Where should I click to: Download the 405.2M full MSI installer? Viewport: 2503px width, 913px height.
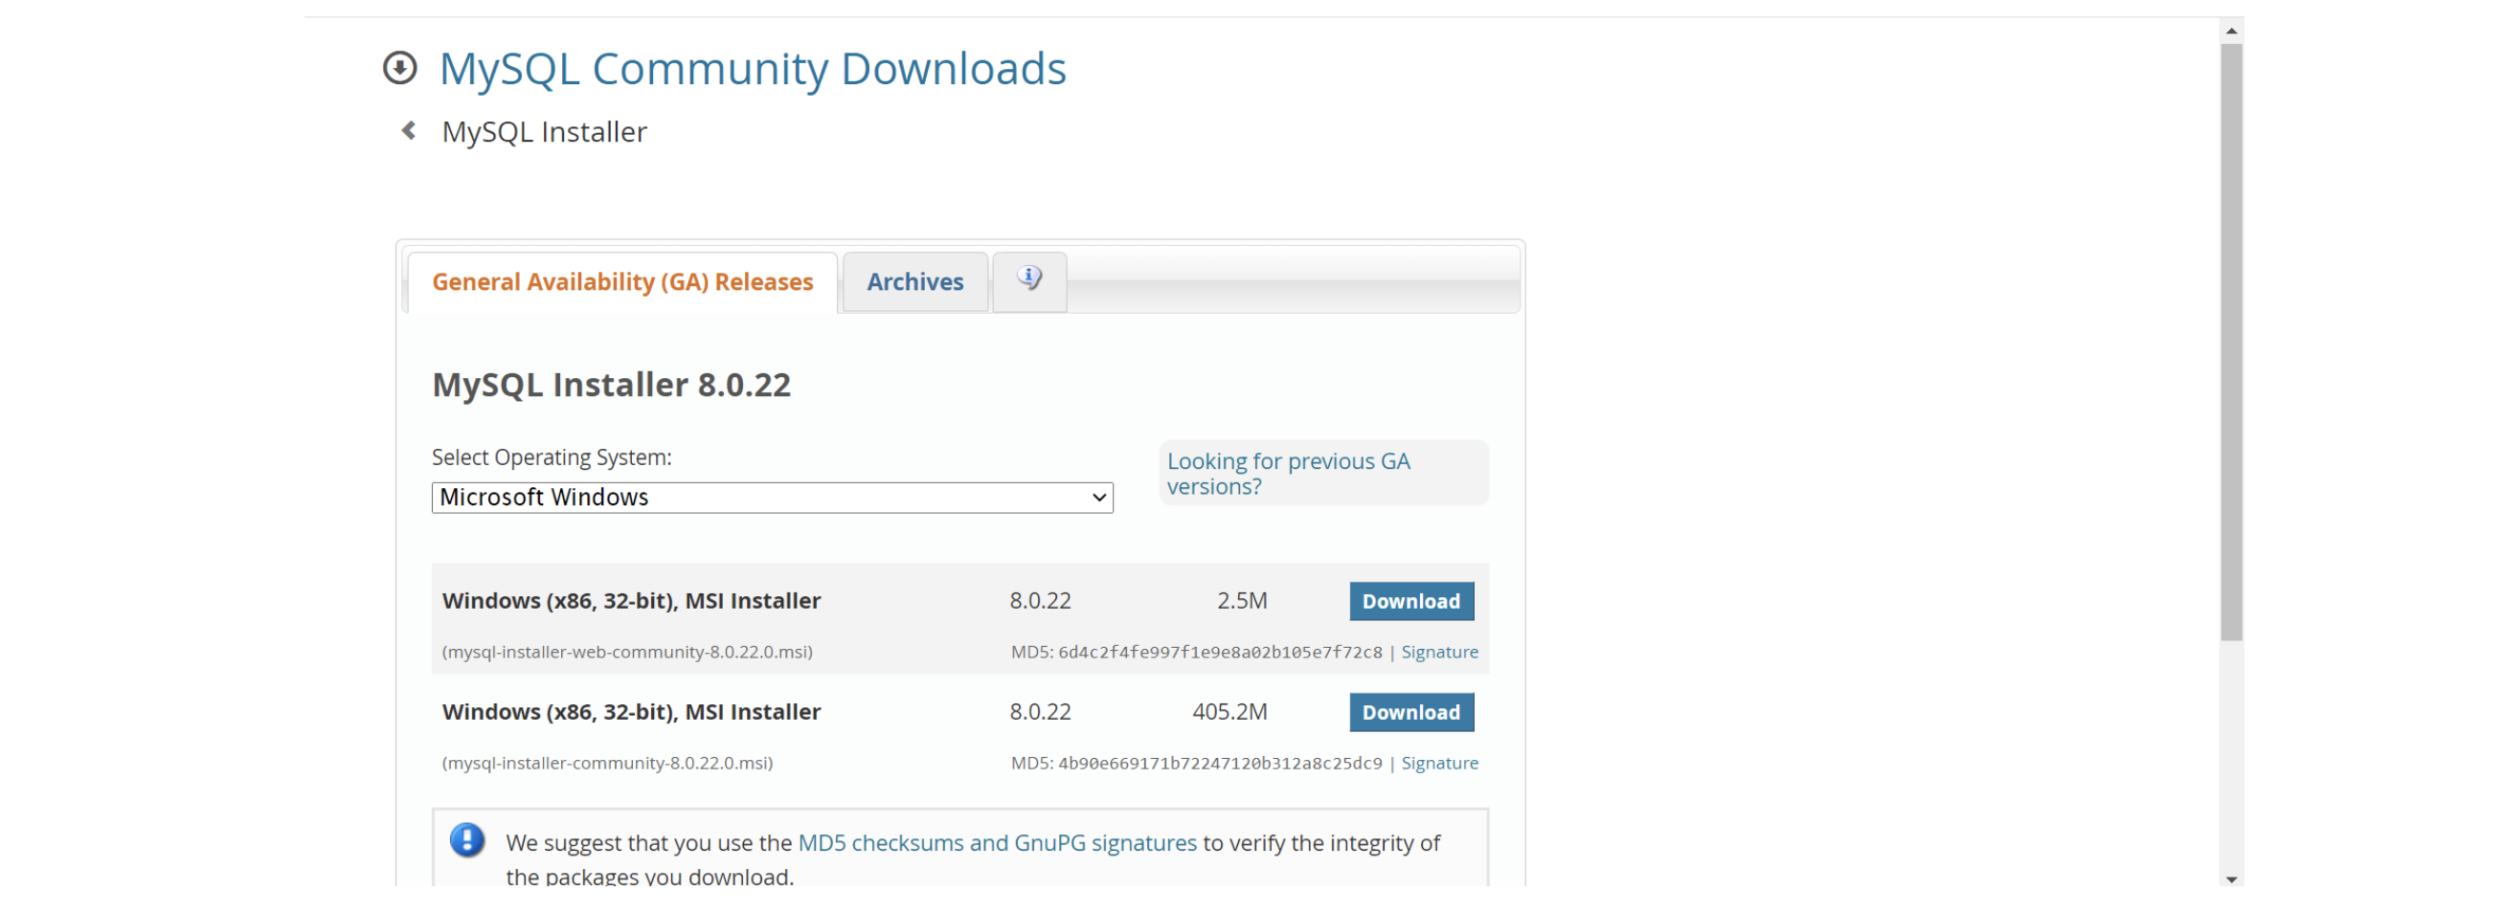tap(1409, 712)
